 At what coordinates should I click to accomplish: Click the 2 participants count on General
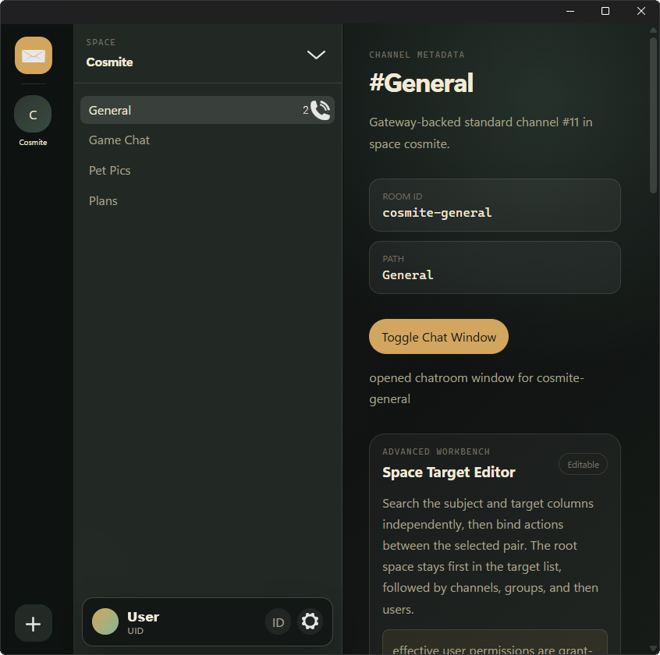(x=306, y=110)
